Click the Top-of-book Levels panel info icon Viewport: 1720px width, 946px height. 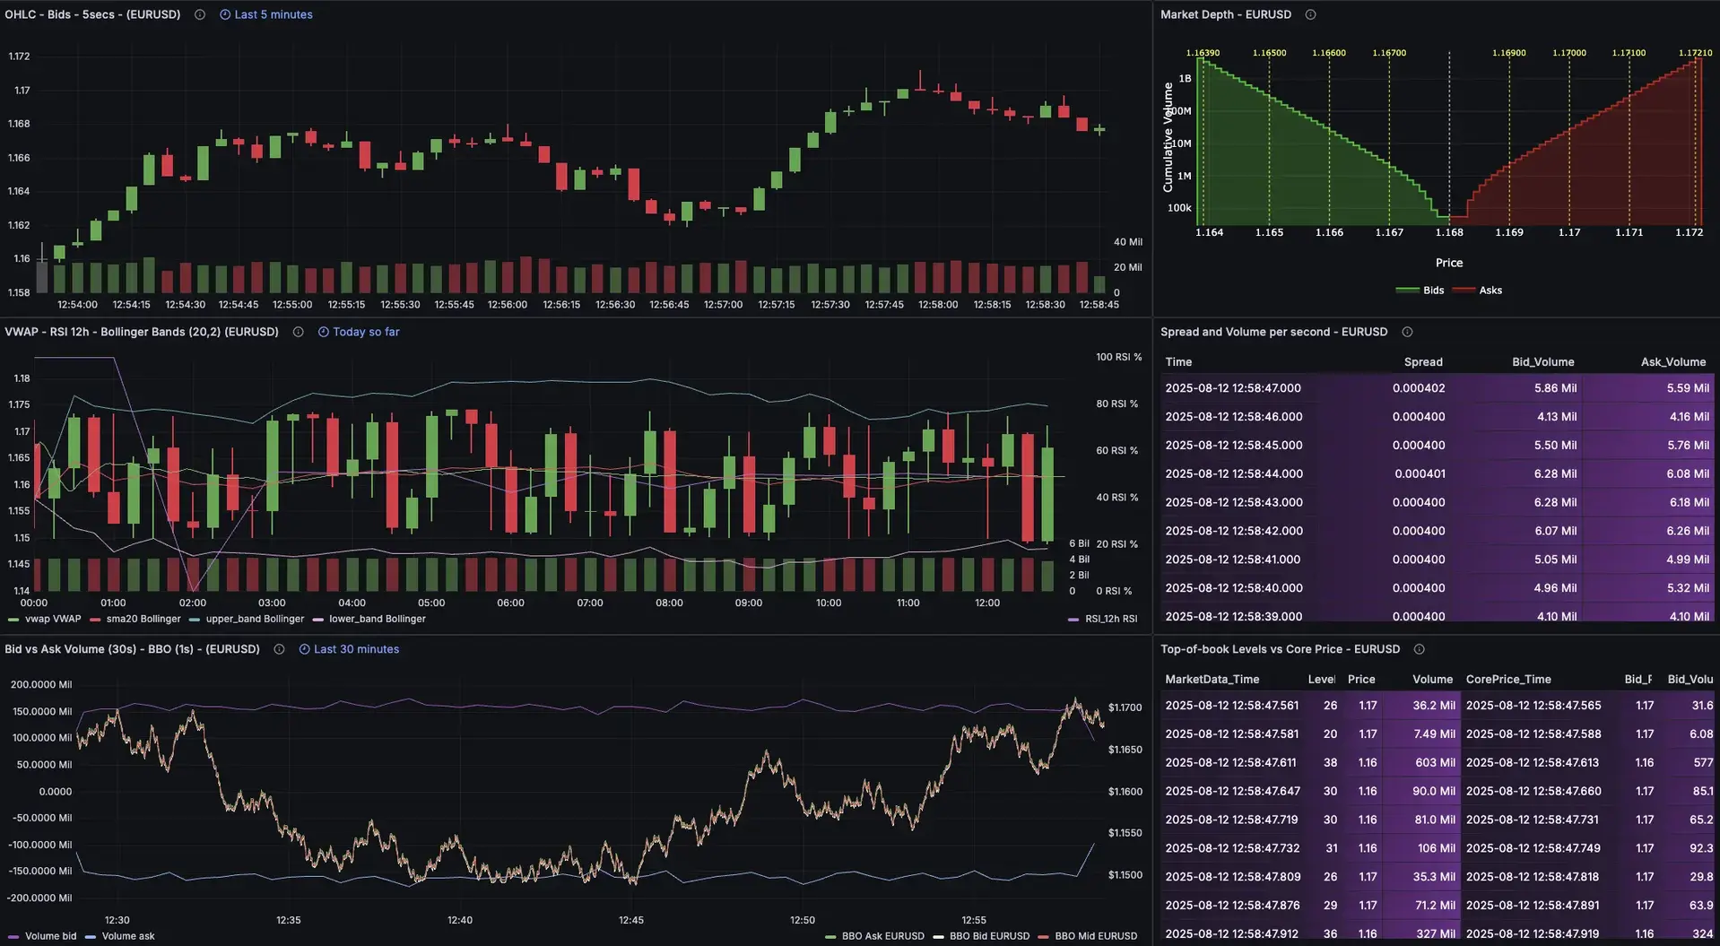[x=1420, y=648]
